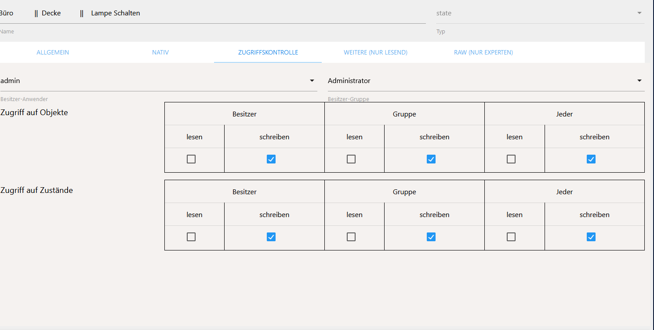Click the Zugriff auf Objekte label

coord(34,112)
